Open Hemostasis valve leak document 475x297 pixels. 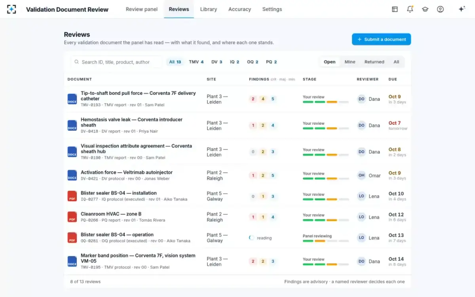[131, 122]
